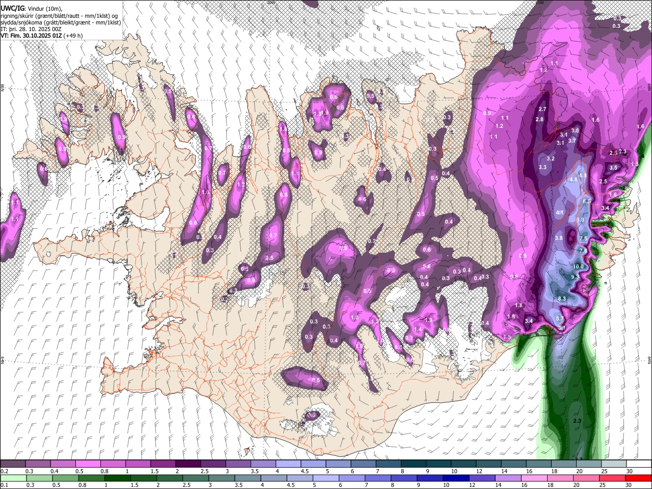The image size is (652, 489).
Task: Pick the dark green 1–1.5 rain legend swatch
Action: (x=117, y=478)
